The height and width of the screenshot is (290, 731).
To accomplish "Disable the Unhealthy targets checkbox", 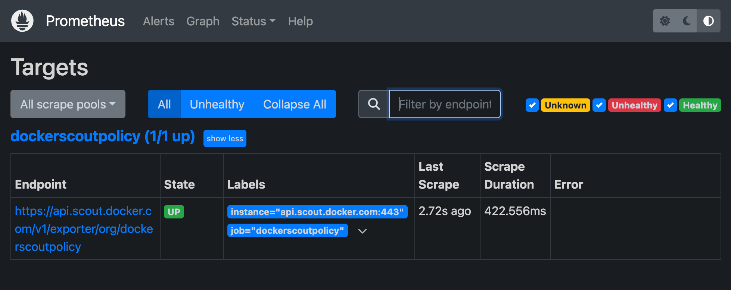I will tap(599, 105).
